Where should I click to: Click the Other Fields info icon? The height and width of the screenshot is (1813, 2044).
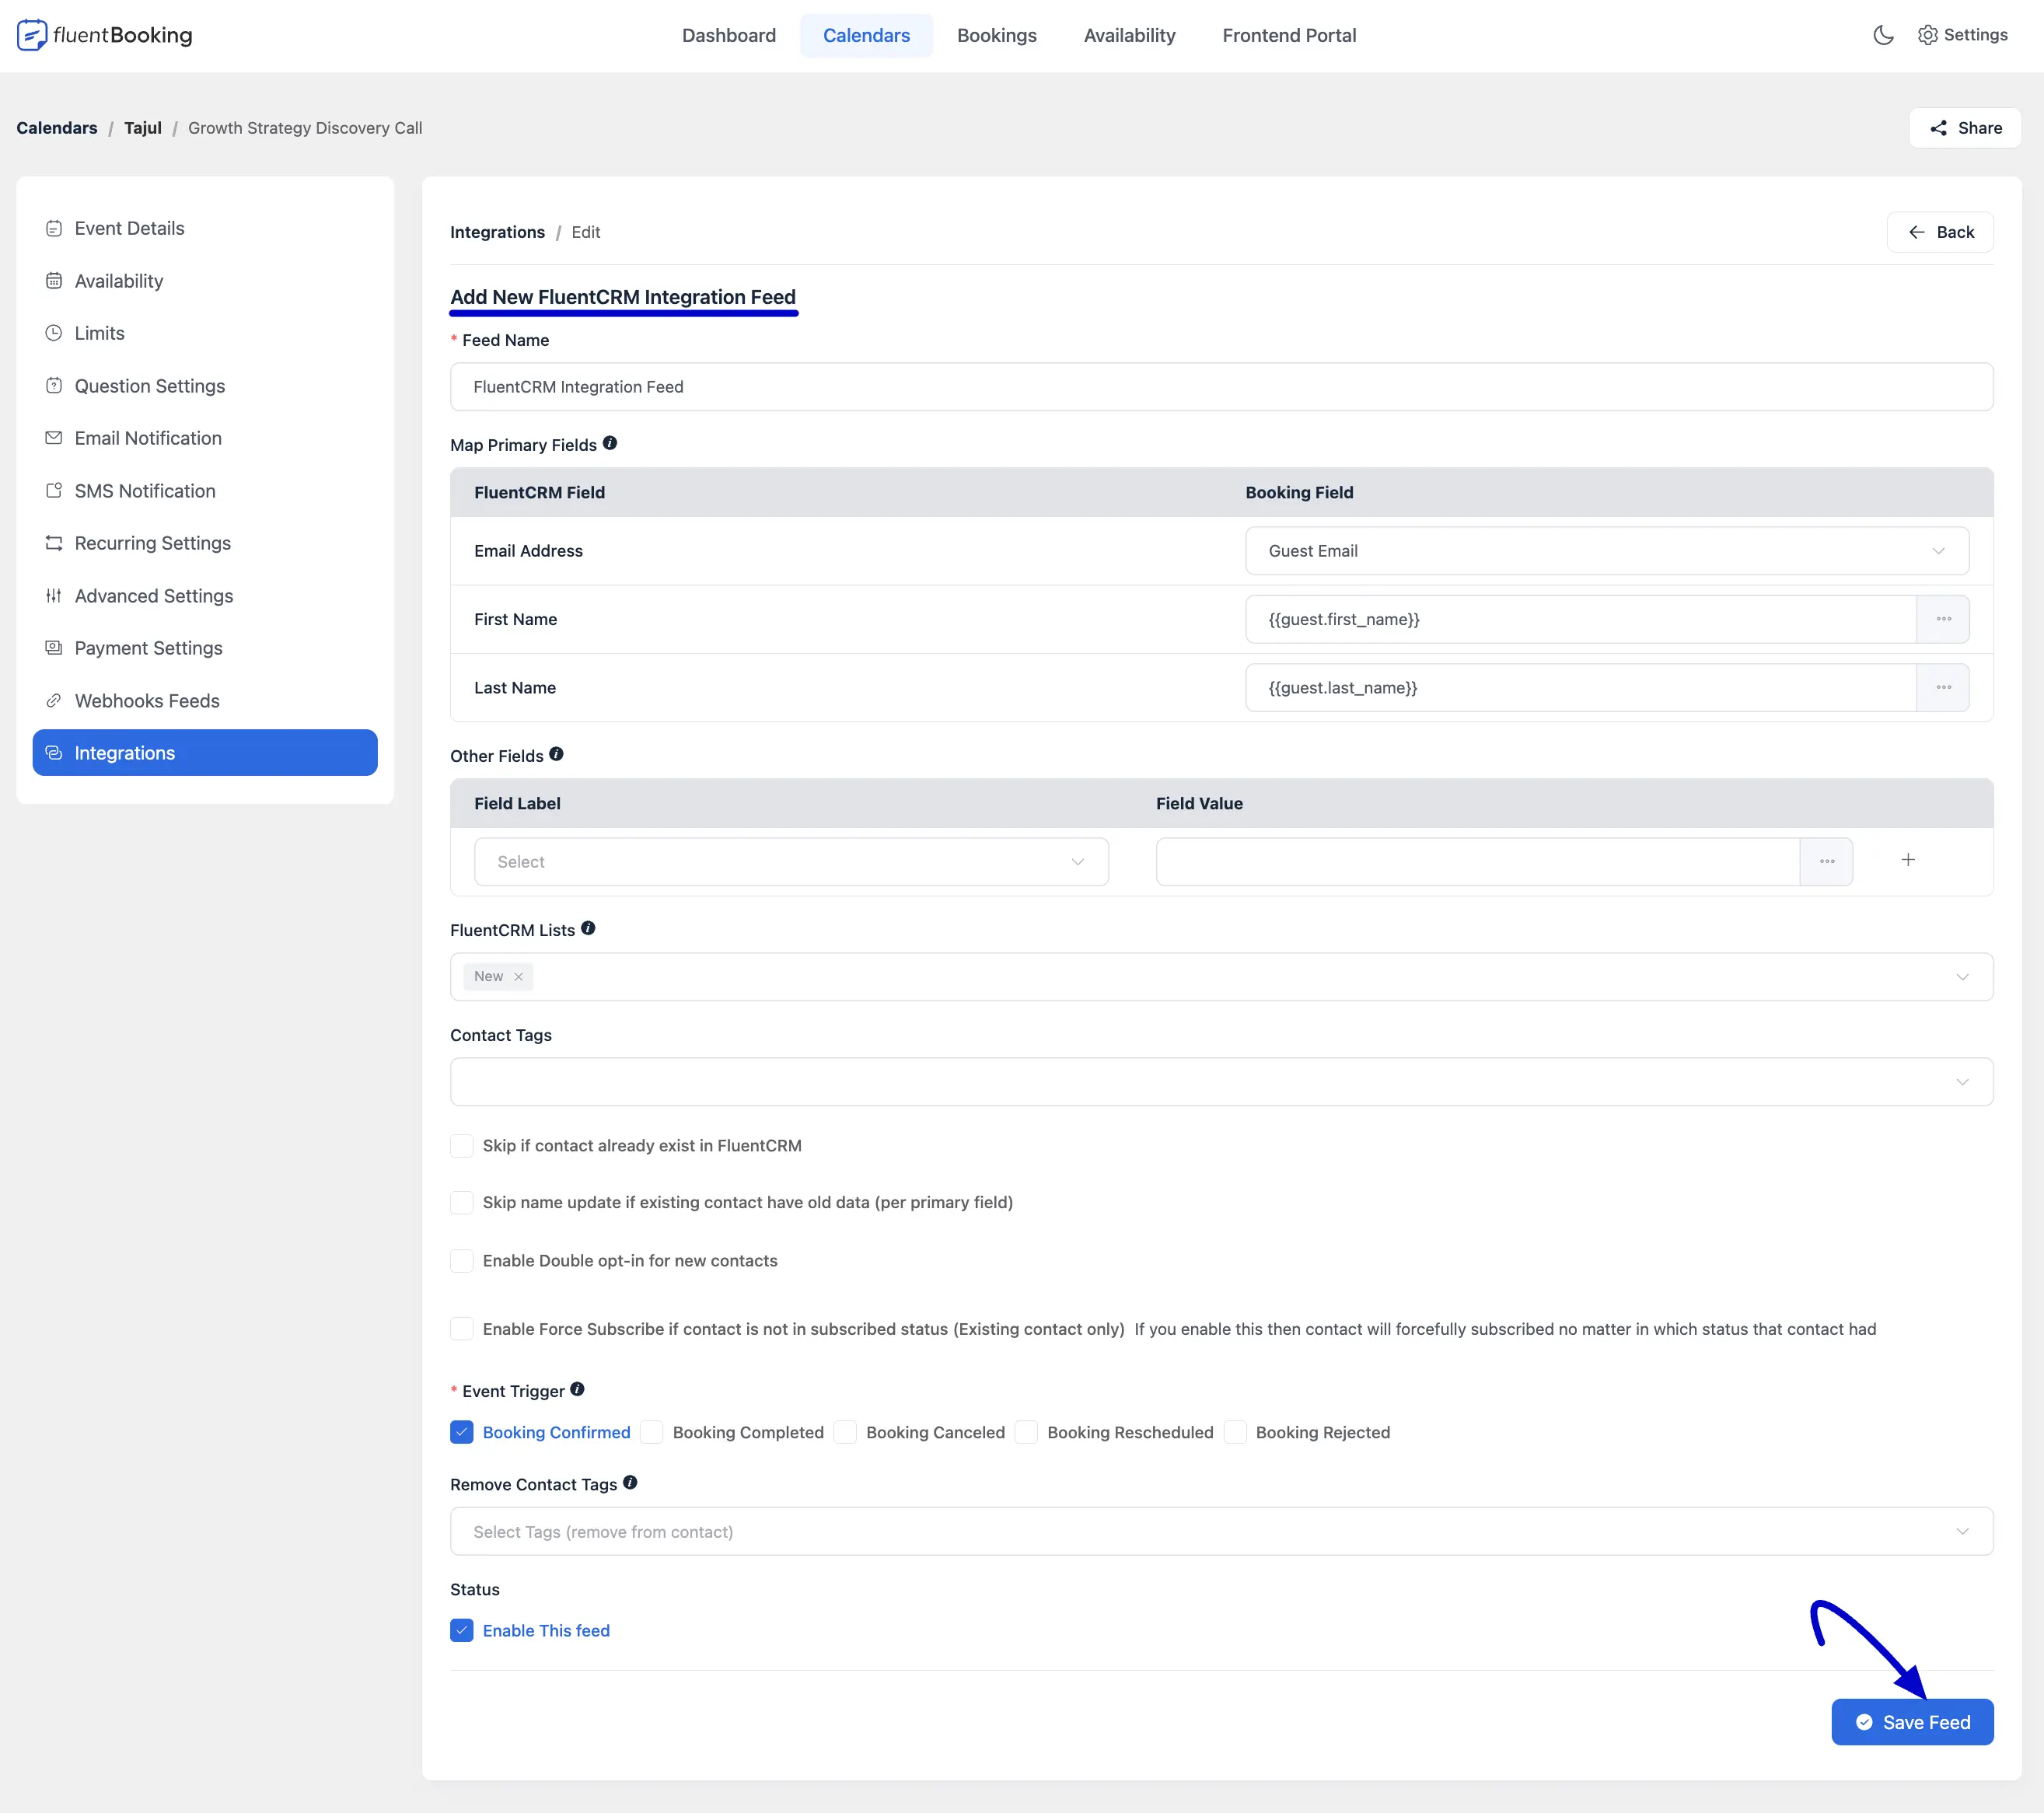(x=557, y=754)
